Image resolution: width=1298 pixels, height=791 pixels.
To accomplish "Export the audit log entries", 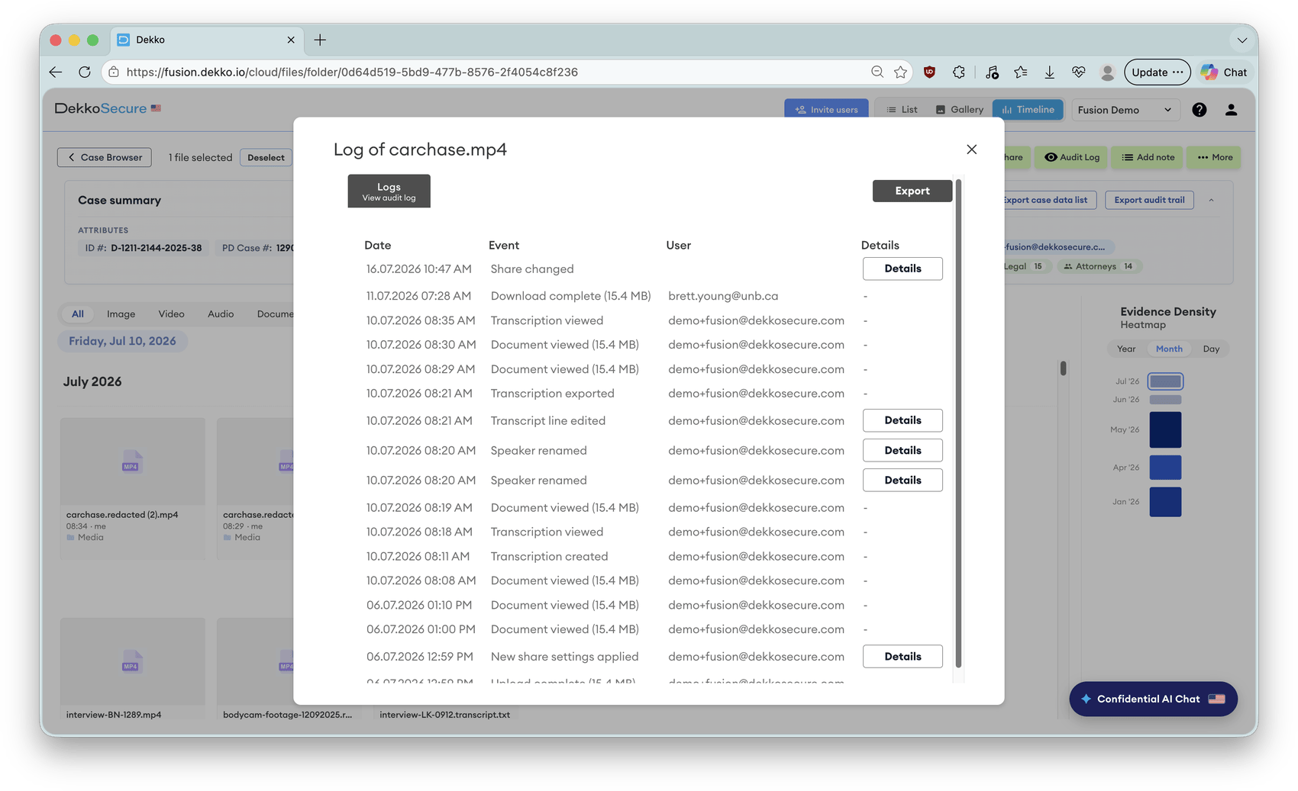I will tap(912, 191).
